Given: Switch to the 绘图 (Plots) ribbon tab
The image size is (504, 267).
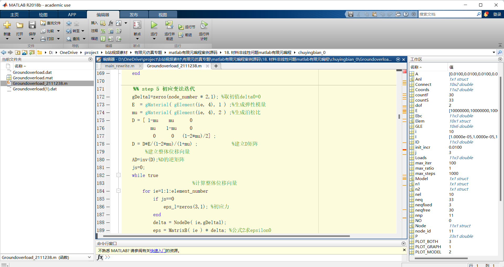Looking at the screenshot, I should coord(43,15).
